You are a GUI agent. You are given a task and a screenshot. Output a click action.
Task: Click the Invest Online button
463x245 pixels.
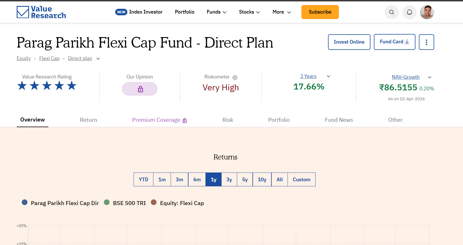point(349,42)
